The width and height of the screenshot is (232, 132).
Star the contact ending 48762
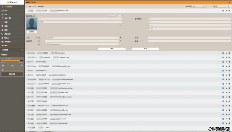(226, 106)
